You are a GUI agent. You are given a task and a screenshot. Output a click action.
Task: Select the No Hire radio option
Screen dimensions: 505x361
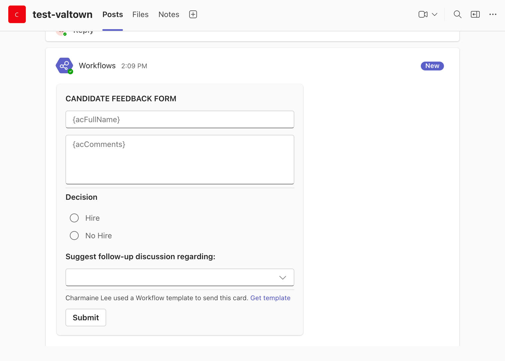pyautogui.click(x=74, y=236)
